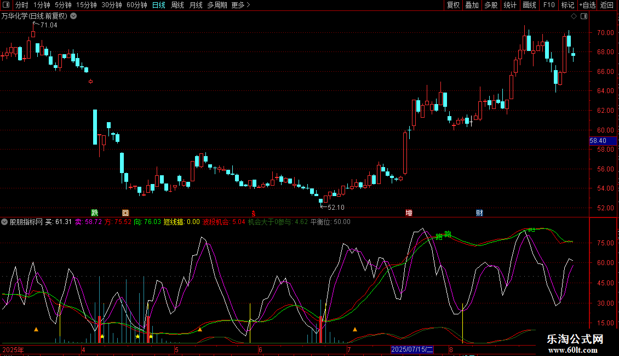Image resolution: width=619 pixels, height=356 pixels.
Task: Click the 买: 61.31 indicator value
Action: pyautogui.click(x=59, y=222)
